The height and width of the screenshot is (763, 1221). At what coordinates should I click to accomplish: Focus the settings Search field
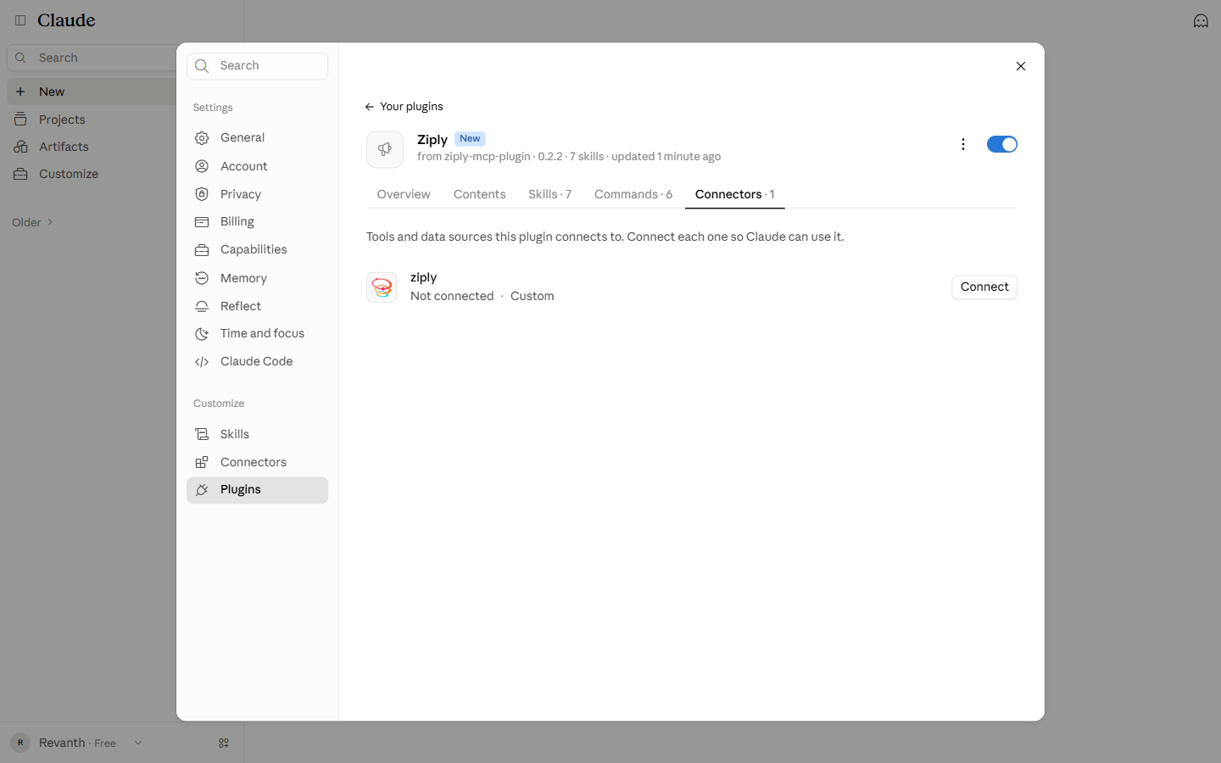coord(258,66)
